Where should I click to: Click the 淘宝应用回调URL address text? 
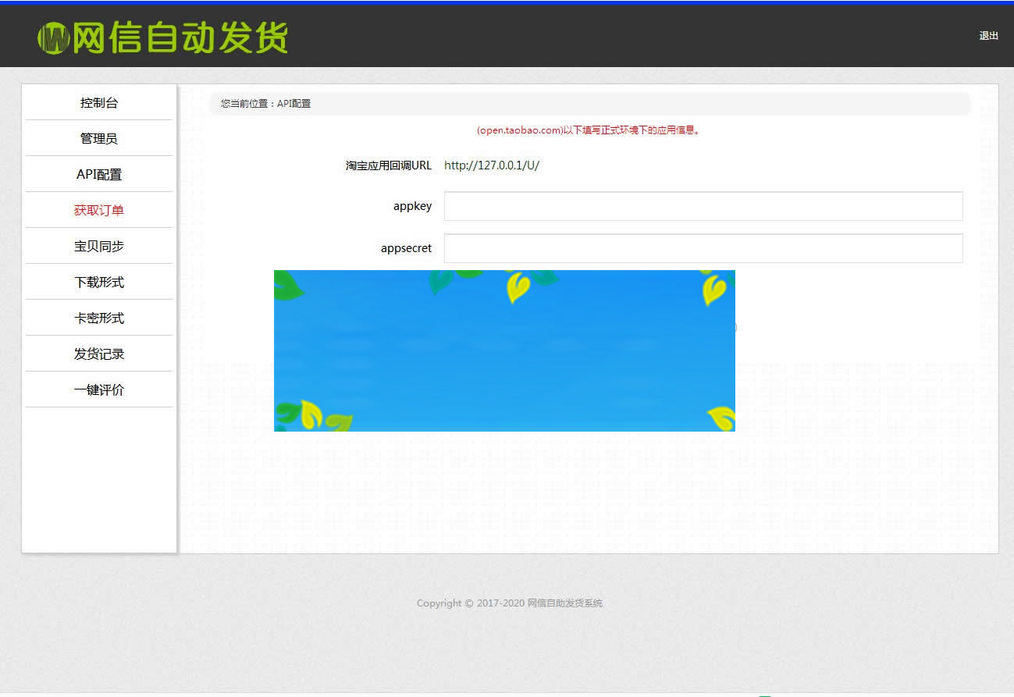pos(492,165)
